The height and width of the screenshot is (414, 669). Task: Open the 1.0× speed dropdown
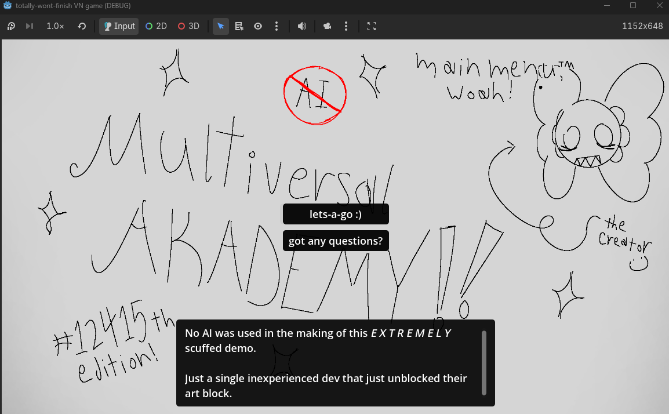(55, 26)
